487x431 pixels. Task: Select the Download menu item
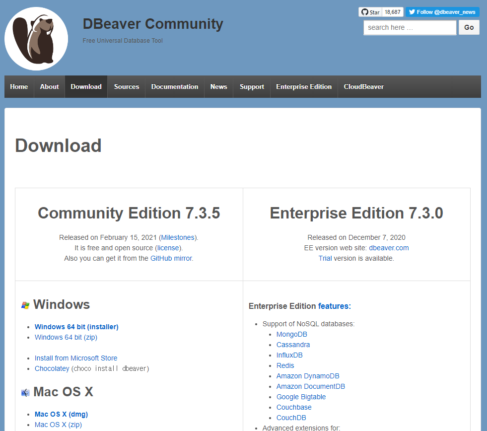pyautogui.click(x=86, y=87)
